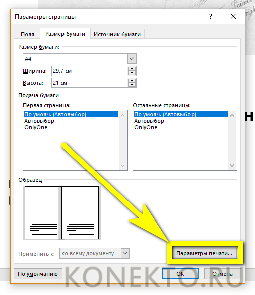Click the По умолчанию button
This screenshot has width=255, height=295.
coord(38,274)
